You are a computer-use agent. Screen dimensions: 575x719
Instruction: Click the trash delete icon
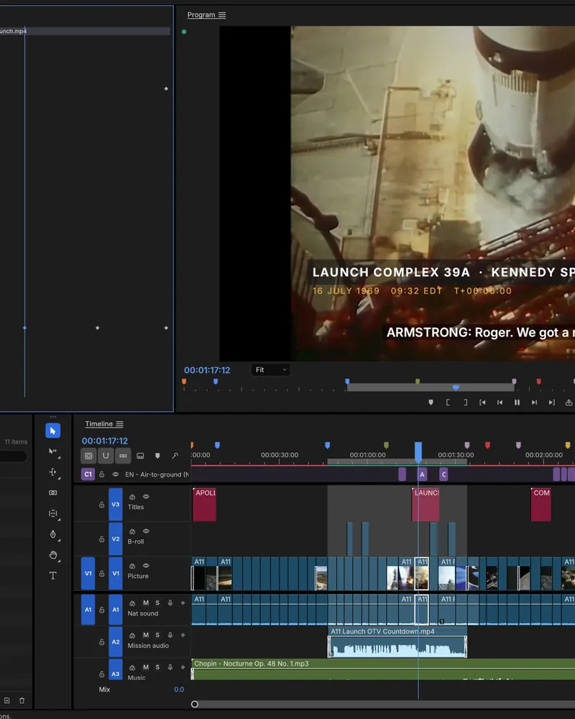[22, 700]
